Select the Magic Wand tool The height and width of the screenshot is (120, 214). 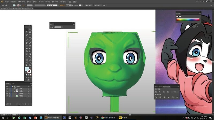click(x=26, y=32)
